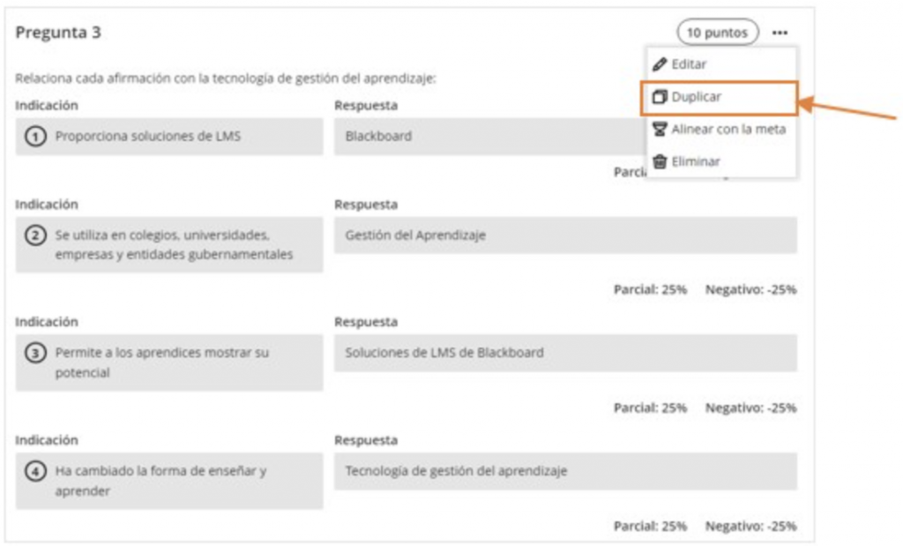Click the trophy icon for Alinear con la meta
This screenshot has height=546, width=903.
click(660, 129)
